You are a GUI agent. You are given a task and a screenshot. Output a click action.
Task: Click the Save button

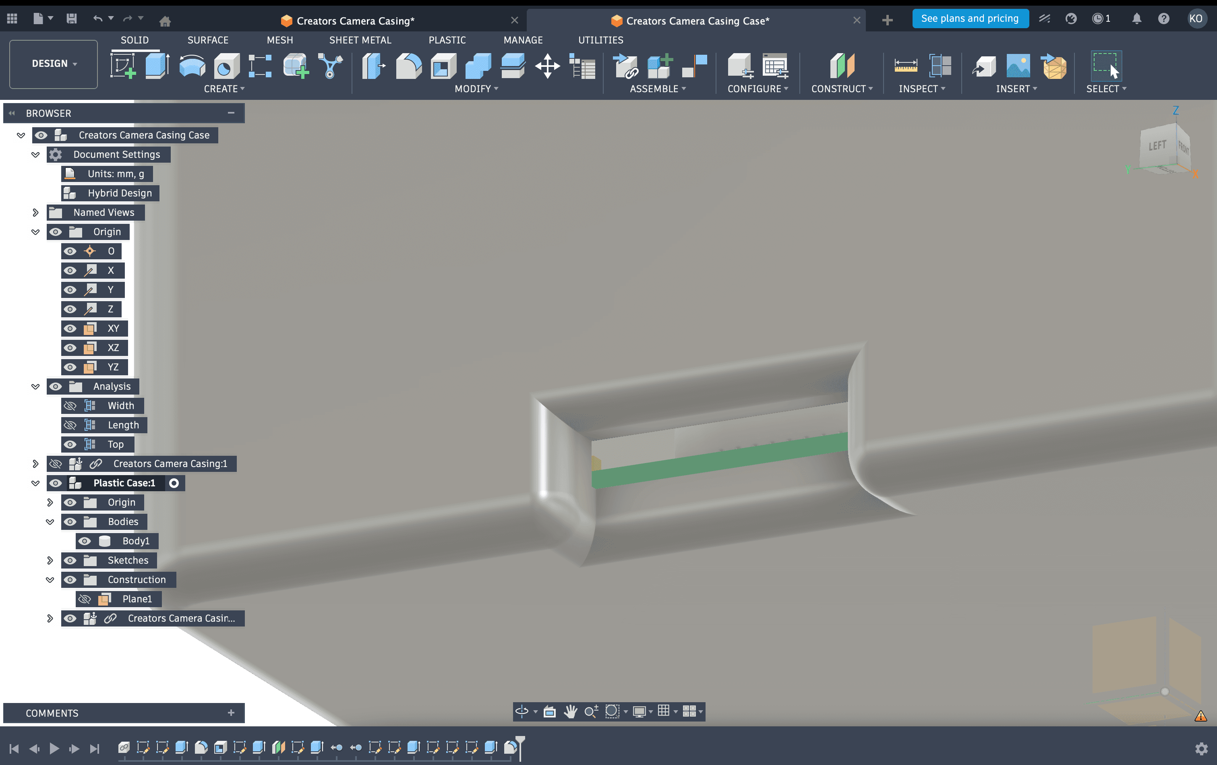click(71, 19)
